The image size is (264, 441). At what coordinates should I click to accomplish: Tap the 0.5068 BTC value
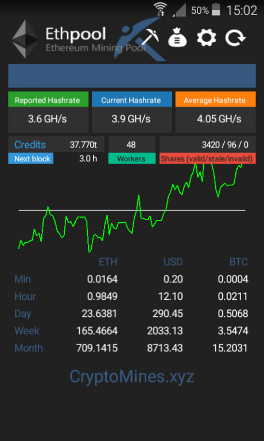click(x=233, y=314)
